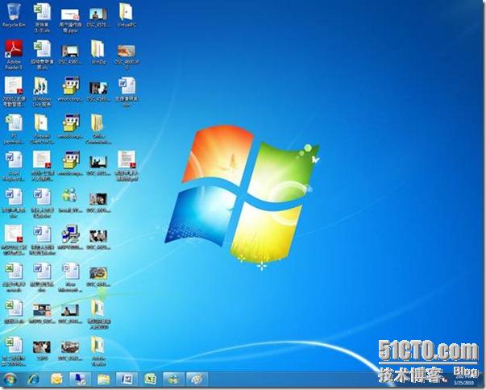Open the WinZip folder icon
The image size is (486, 390).
[98, 52]
